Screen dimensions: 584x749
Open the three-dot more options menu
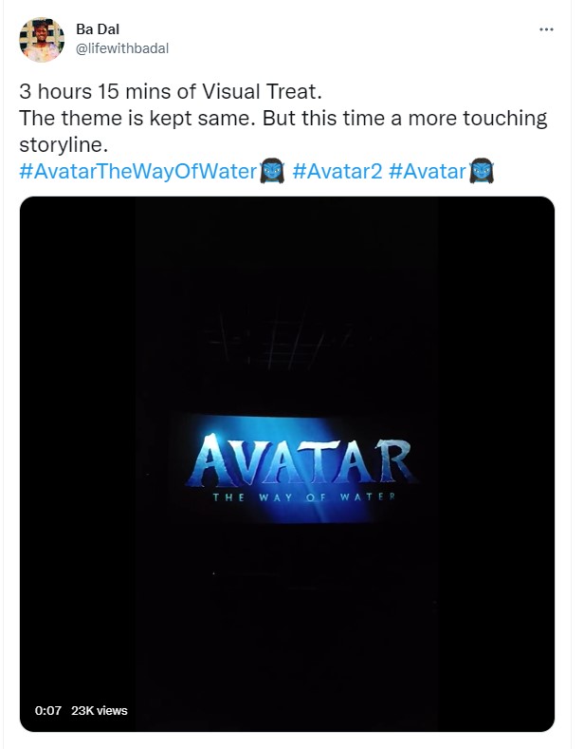click(546, 29)
